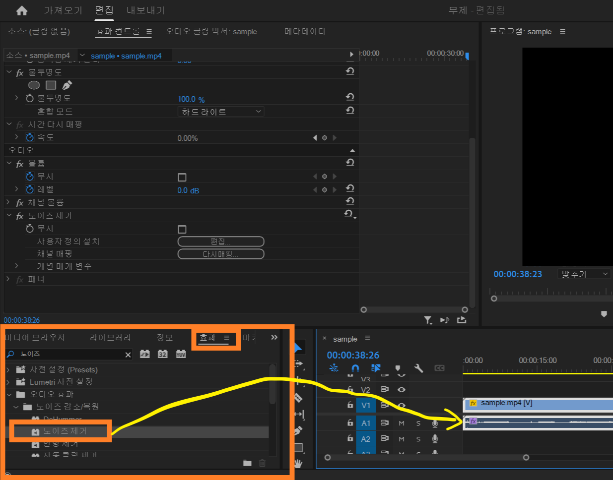Click the Accelerated Effects filter icon

145,354
